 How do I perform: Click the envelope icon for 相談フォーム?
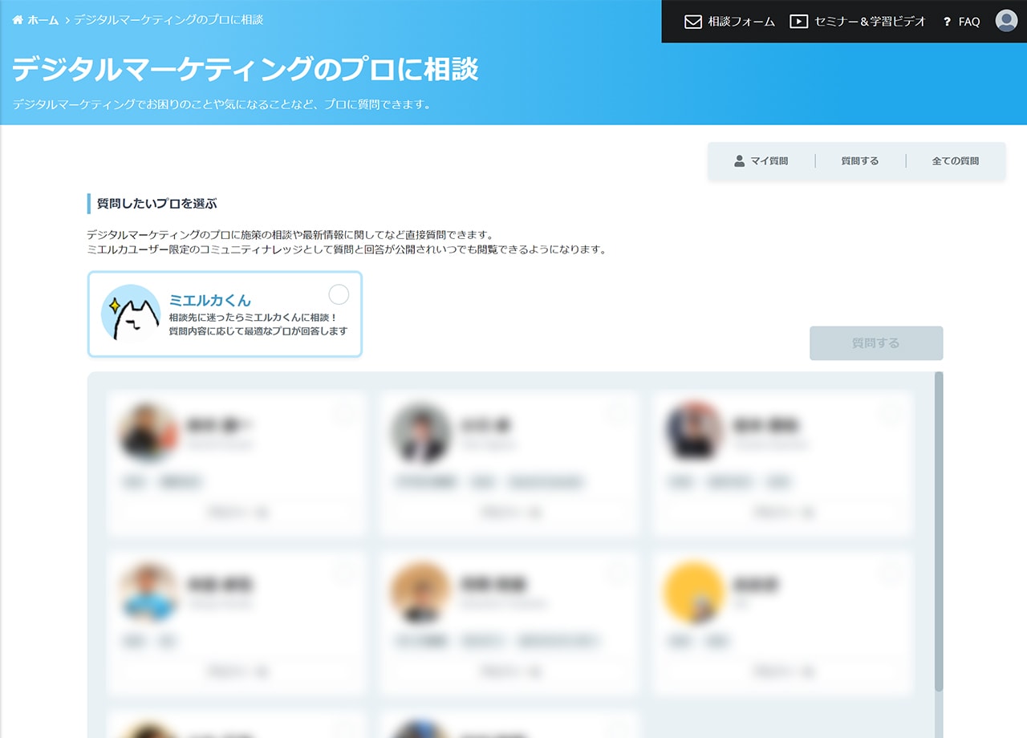[x=693, y=22]
